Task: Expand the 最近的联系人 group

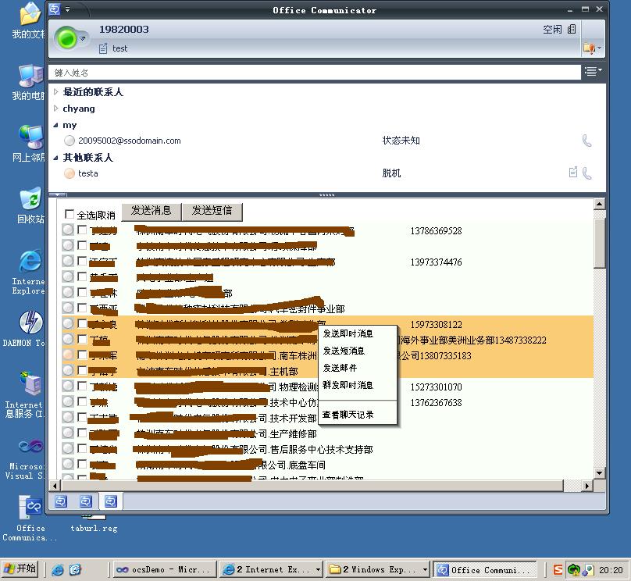Action: click(56, 91)
